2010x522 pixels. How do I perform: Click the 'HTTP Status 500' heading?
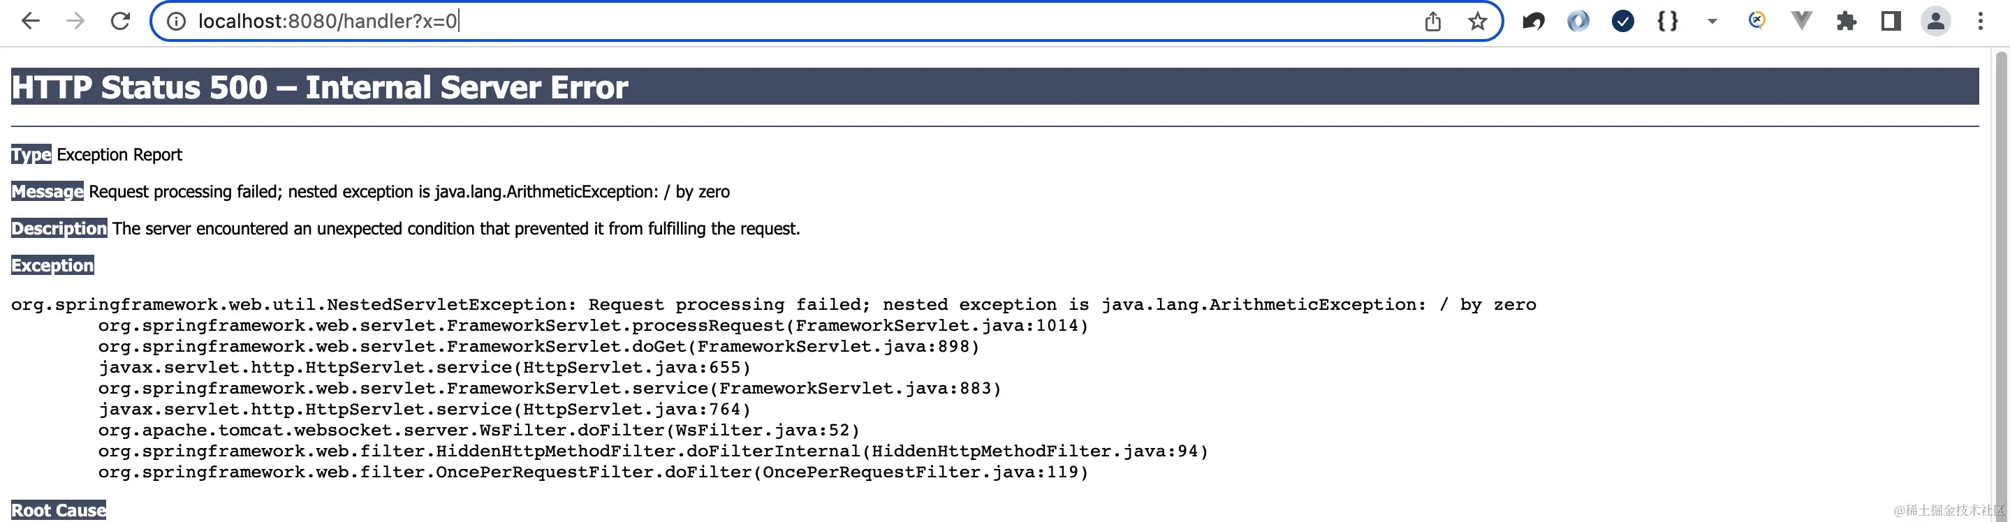pos(320,87)
